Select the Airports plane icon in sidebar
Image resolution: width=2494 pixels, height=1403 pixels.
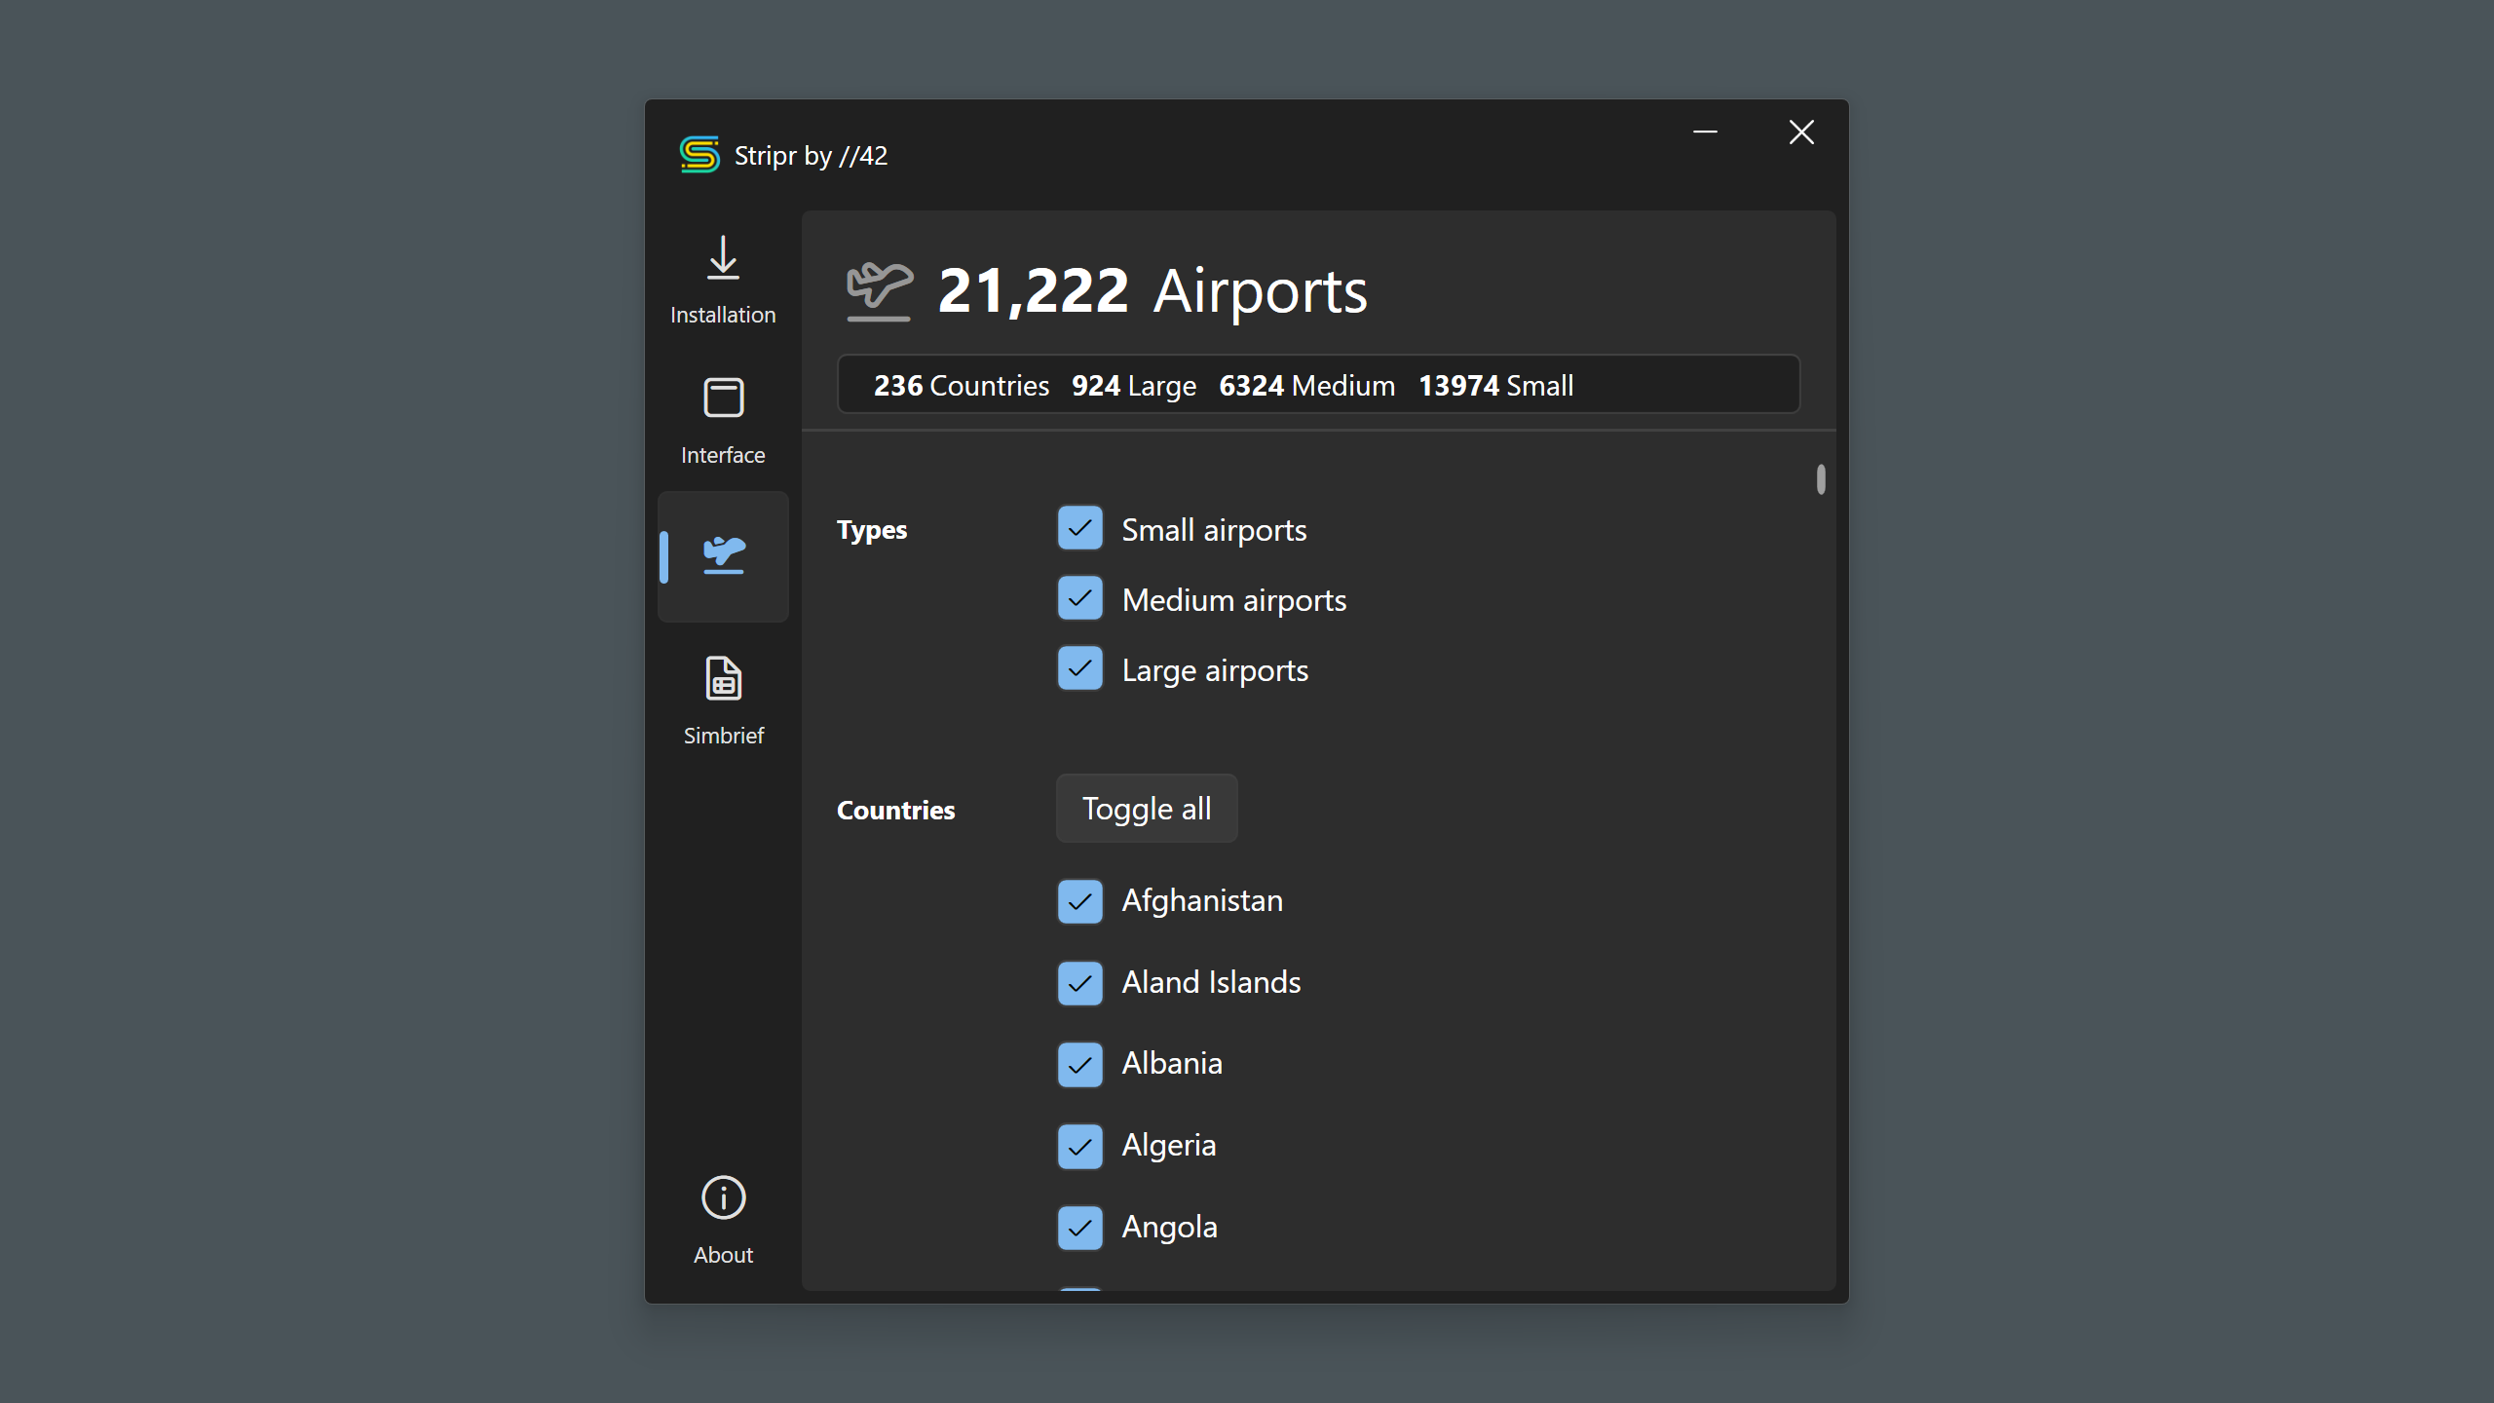(x=723, y=556)
